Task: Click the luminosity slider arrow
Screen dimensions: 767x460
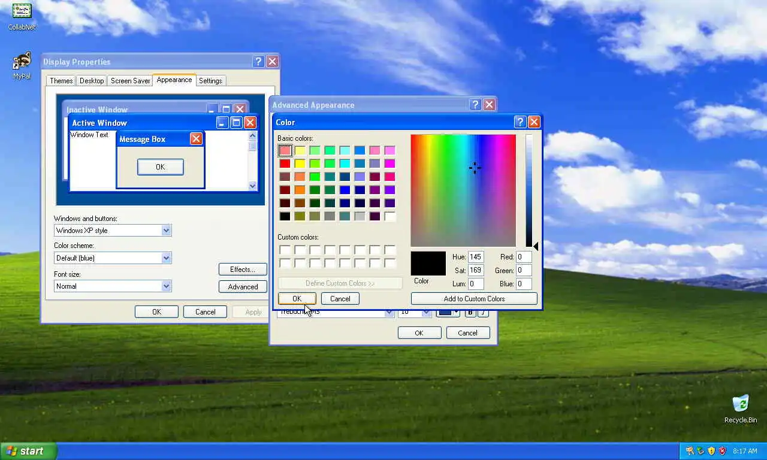Action: click(x=536, y=246)
